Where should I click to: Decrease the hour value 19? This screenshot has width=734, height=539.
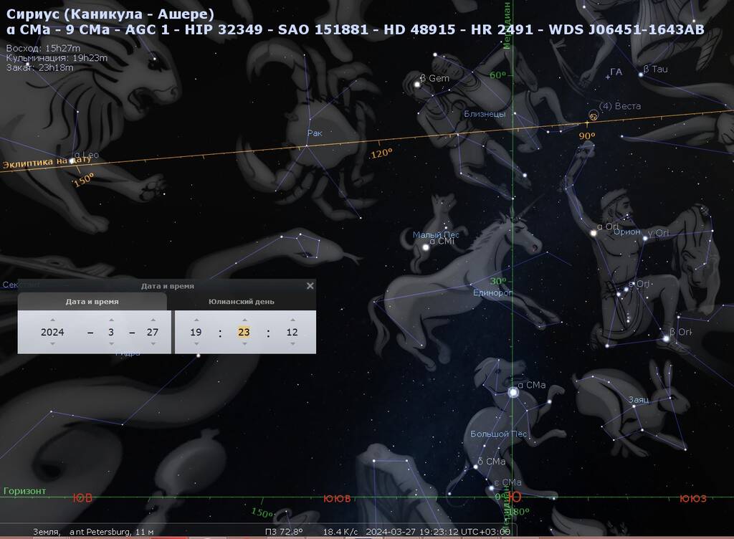[x=196, y=344]
